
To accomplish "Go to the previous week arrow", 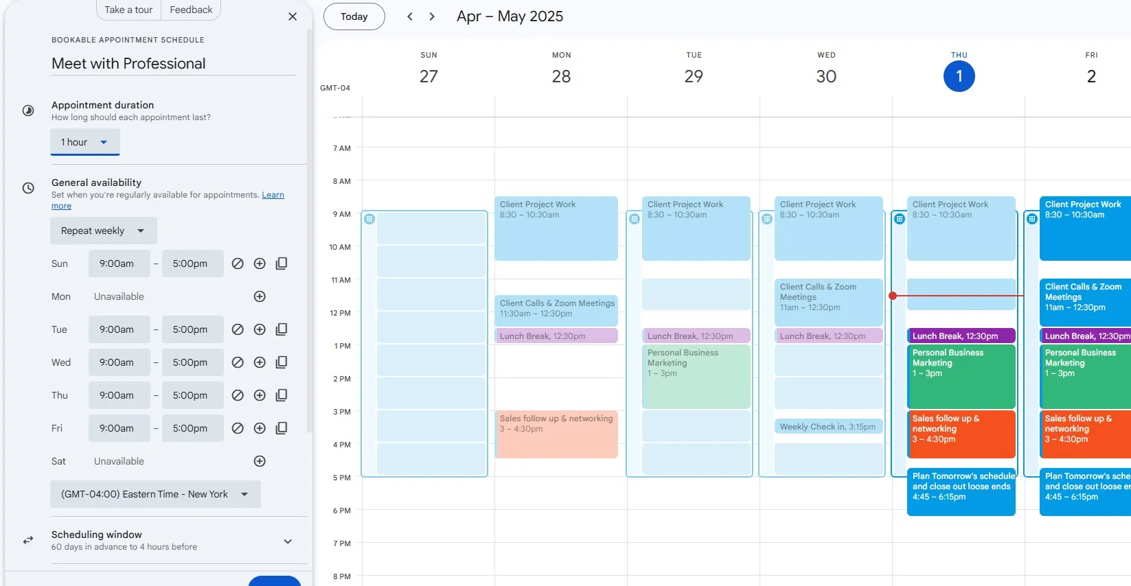I will [x=410, y=16].
